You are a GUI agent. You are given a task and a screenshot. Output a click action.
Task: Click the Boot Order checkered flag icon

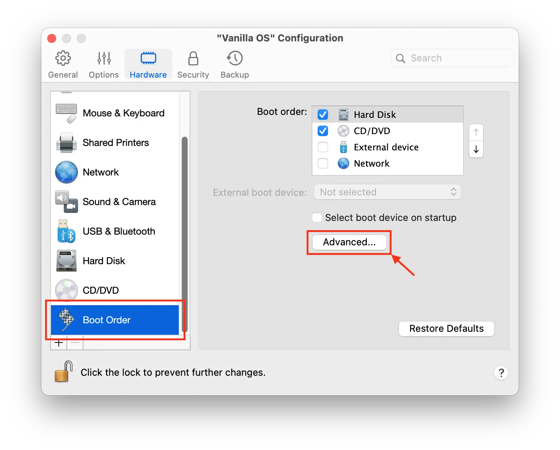click(x=66, y=320)
